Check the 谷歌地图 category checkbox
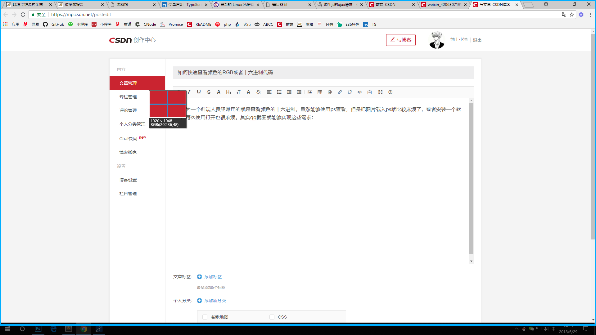 point(205,317)
